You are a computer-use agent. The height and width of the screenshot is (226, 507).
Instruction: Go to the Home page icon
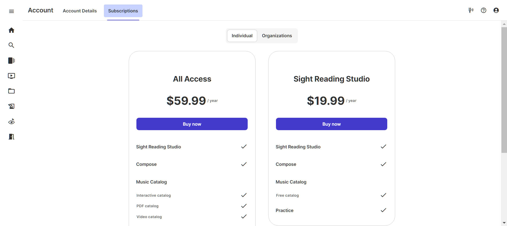coord(11,30)
